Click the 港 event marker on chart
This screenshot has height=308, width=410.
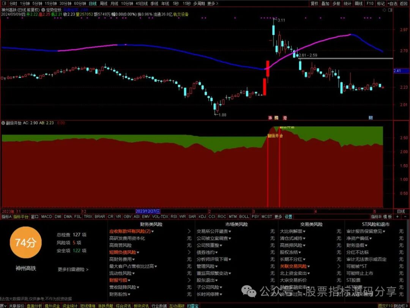point(284,118)
